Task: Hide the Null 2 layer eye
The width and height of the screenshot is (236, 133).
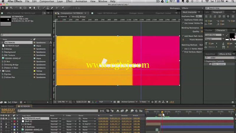Action: click(1, 121)
